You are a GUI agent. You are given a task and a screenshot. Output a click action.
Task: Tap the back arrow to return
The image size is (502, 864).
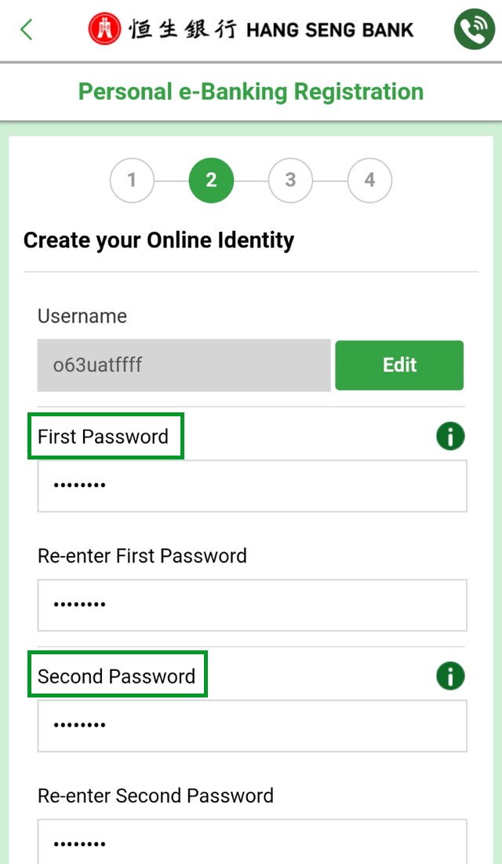click(25, 28)
